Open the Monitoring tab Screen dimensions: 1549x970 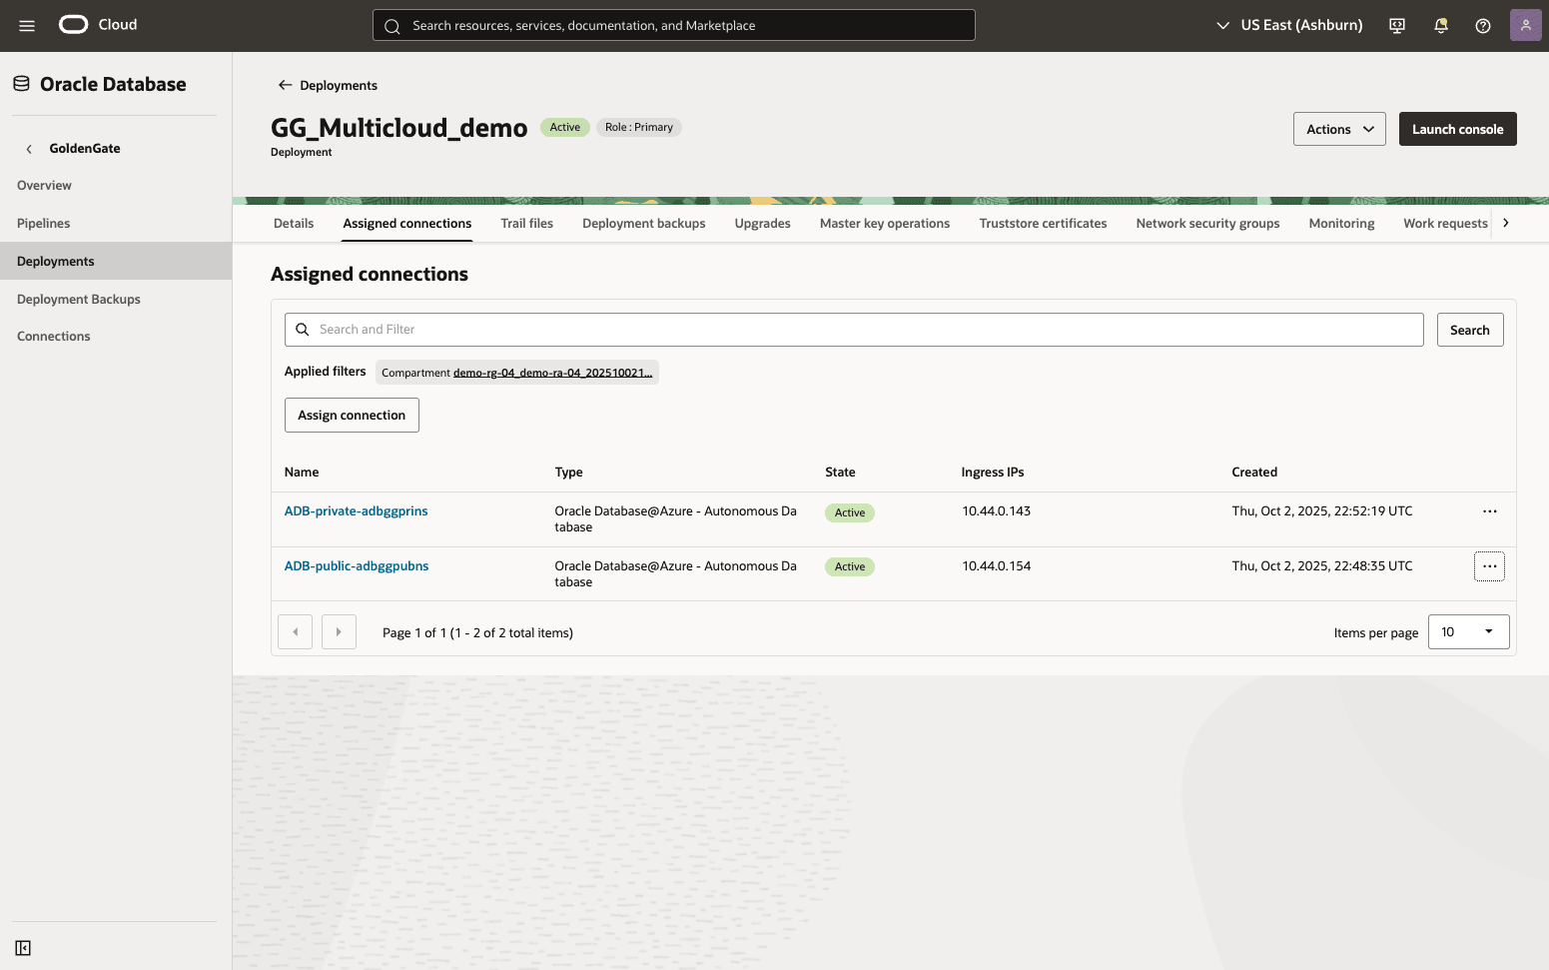(1341, 223)
